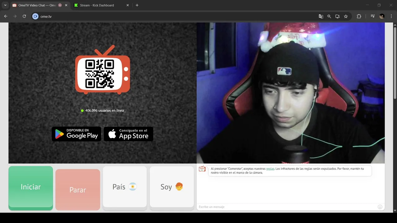Image resolution: width=397 pixels, height=223 pixels.
Task: Click the reglas link in the chat notice
Action: tap(270, 169)
